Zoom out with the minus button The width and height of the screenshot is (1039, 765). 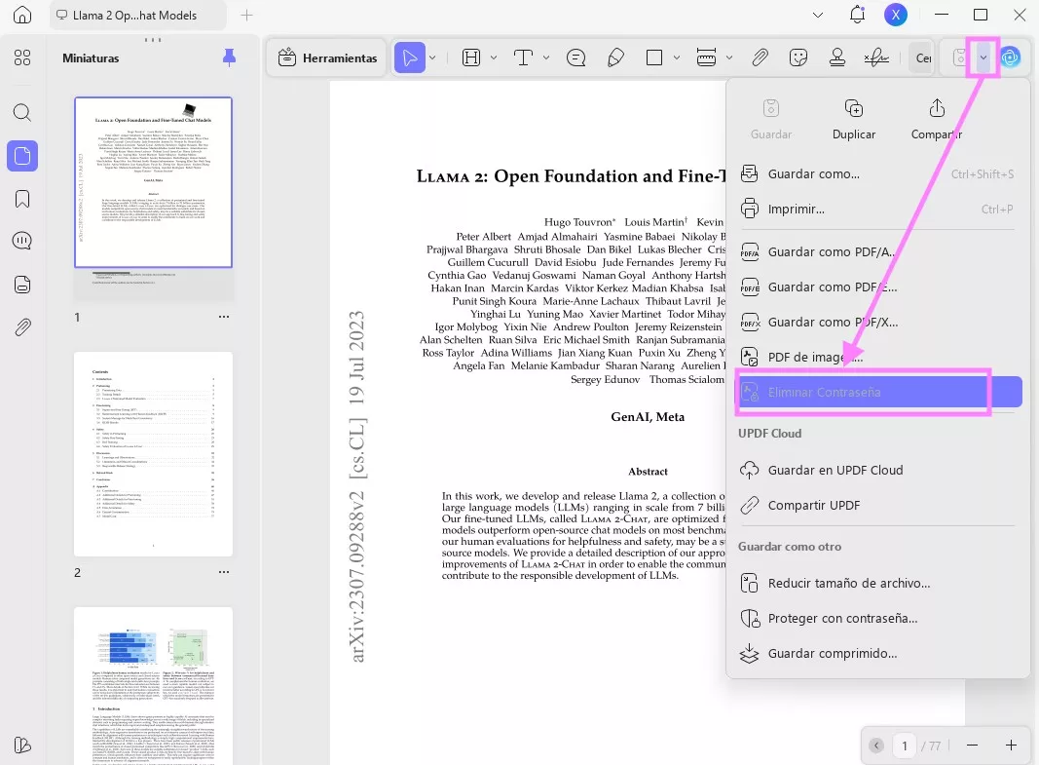coord(972,746)
